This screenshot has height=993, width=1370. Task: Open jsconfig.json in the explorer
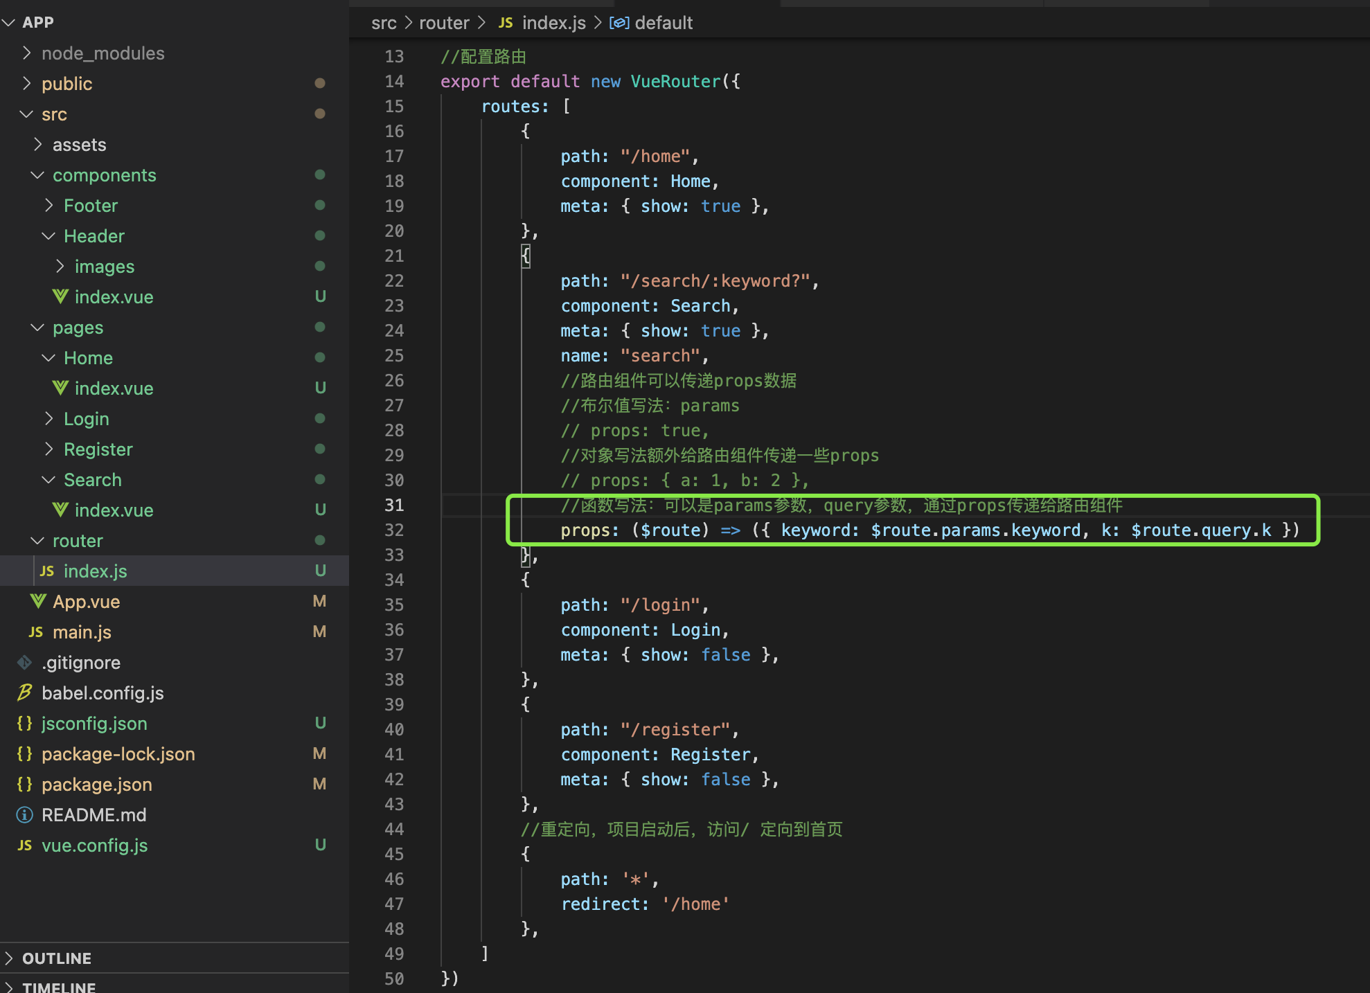94,723
